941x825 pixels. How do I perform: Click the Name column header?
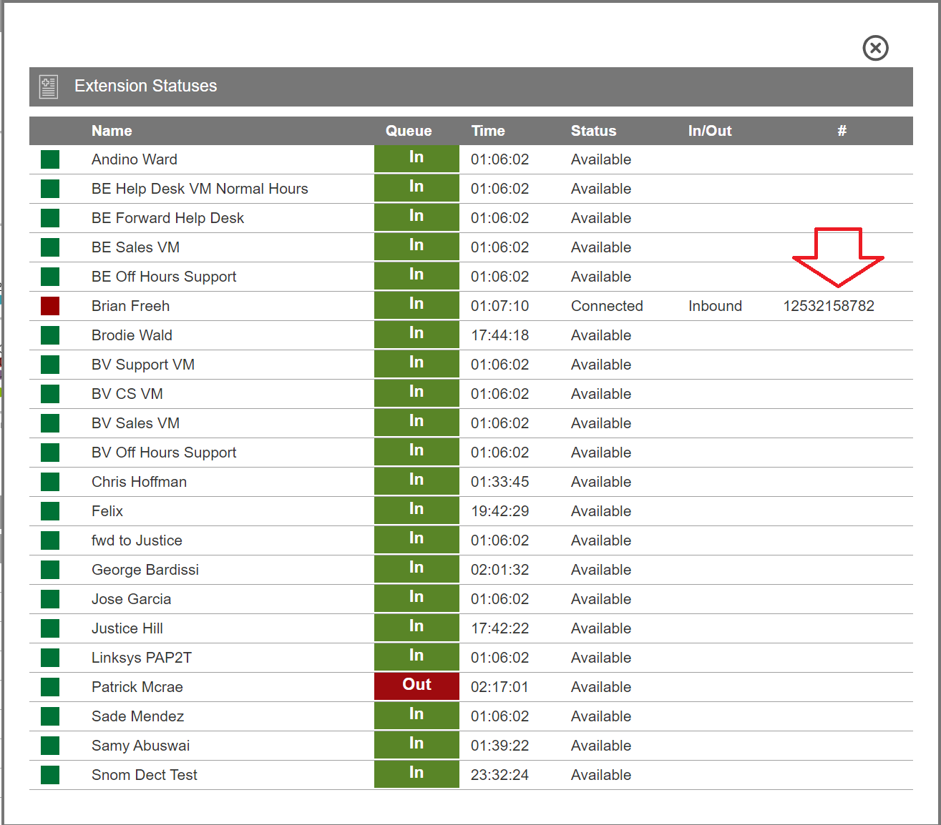112,131
